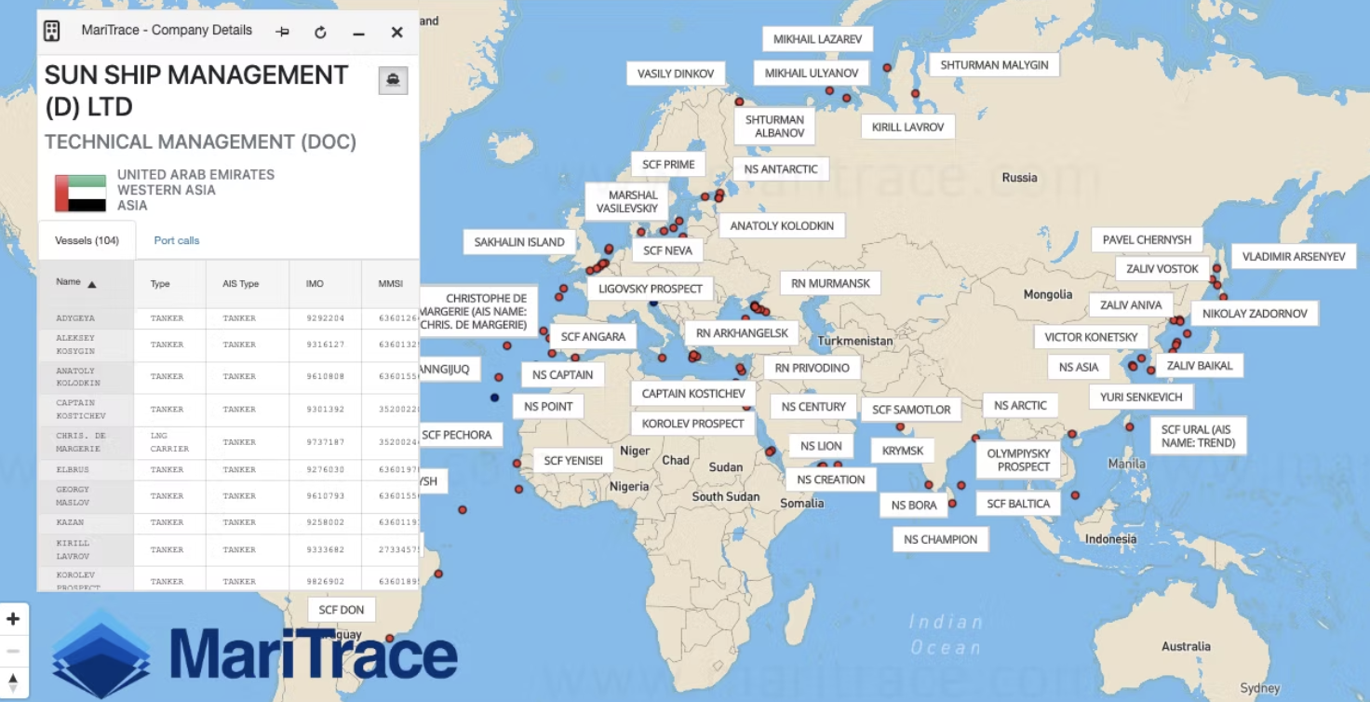Click the RN ARKHANGELSK map label

point(742,333)
